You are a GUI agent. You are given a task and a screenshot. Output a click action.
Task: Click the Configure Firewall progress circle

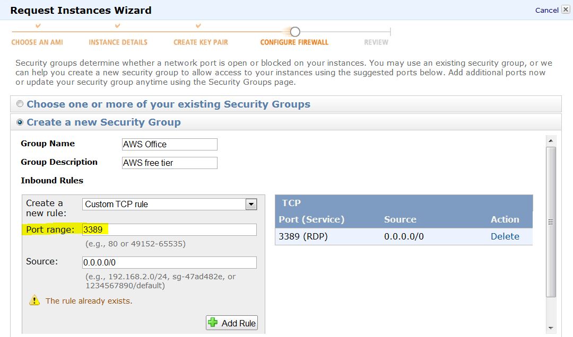294,32
